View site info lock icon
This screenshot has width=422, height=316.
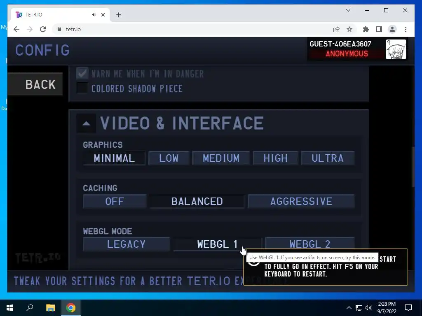[59, 29]
